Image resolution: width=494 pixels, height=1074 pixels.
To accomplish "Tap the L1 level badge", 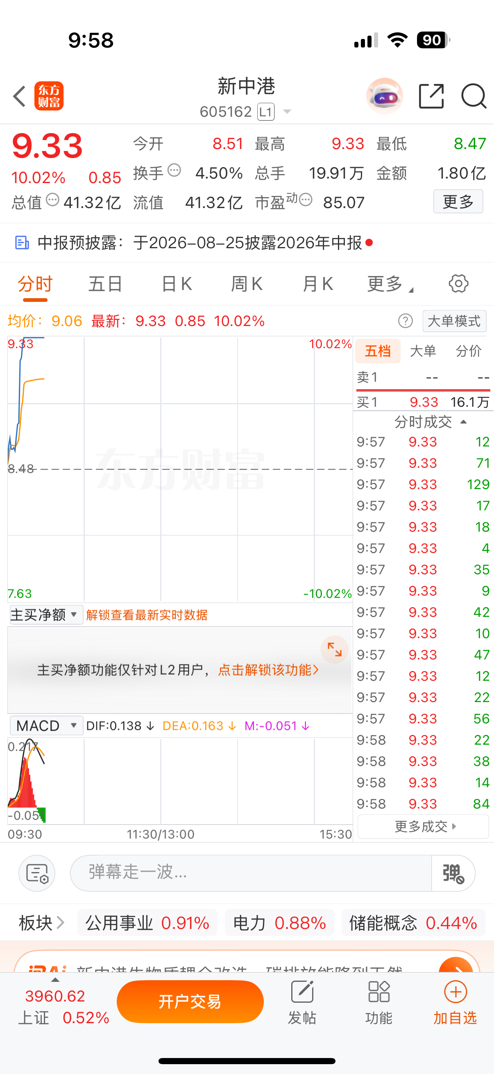I will tap(265, 112).
